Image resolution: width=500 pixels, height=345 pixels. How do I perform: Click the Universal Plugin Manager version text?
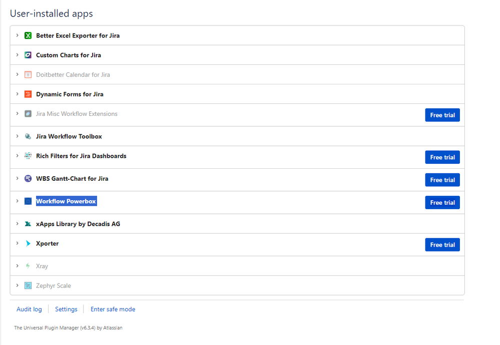(68, 328)
